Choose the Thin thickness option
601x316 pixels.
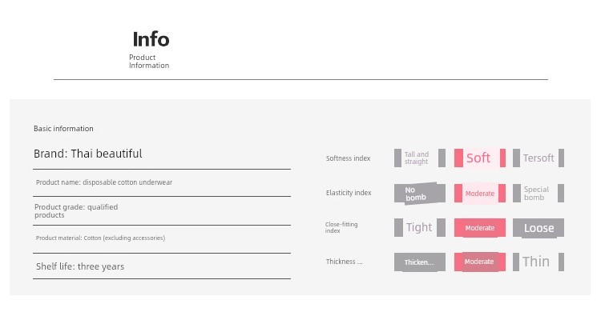click(538, 262)
